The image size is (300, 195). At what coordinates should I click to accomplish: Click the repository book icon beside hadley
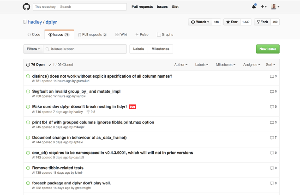click(25, 22)
